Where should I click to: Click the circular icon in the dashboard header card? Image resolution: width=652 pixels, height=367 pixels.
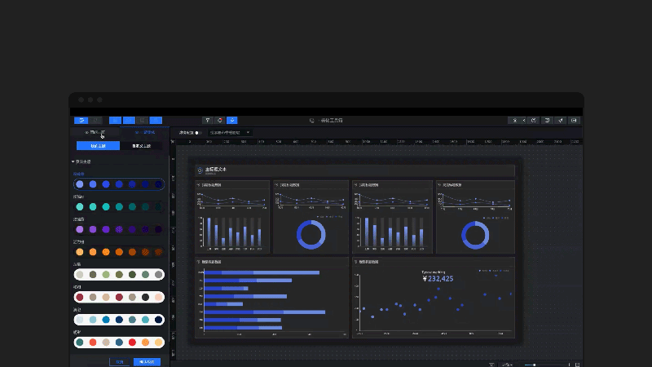pyautogui.click(x=200, y=170)
